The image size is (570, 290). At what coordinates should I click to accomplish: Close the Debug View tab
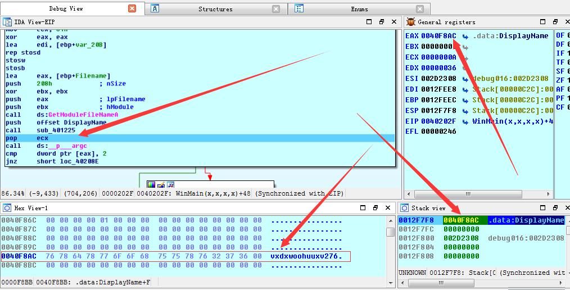pos(132,8)
